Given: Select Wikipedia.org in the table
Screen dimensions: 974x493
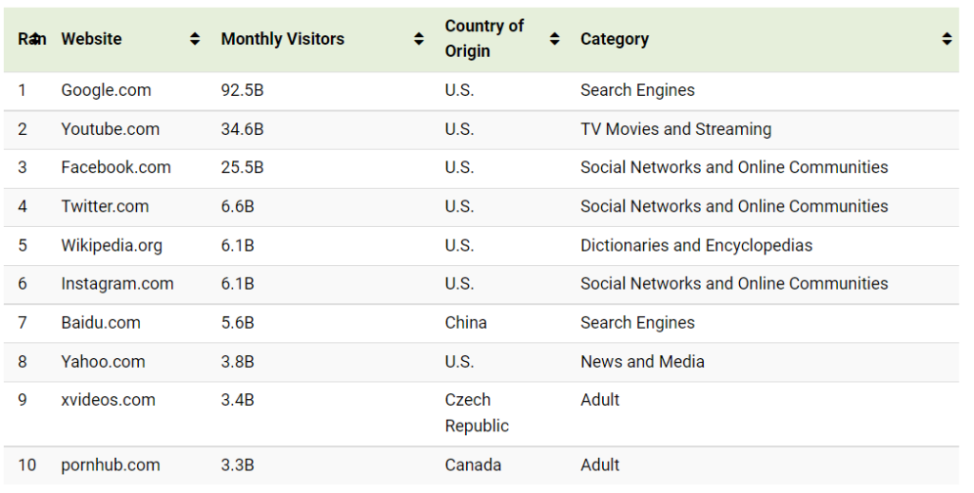Looking at the screenshot, I should point(111,245).
